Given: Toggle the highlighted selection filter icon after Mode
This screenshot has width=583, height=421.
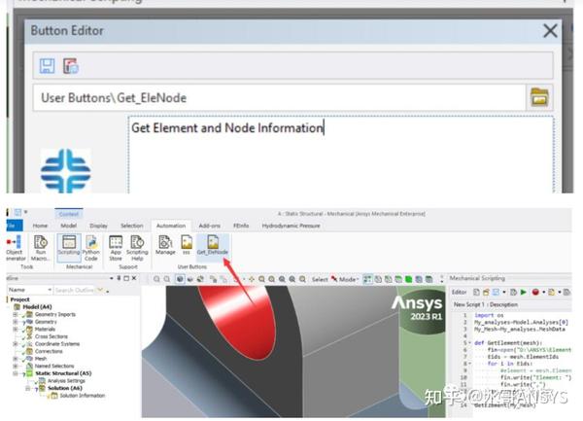Looking at the screenshot, I should click(x=367, y=279).
